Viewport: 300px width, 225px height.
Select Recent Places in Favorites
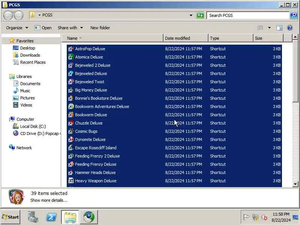[x=29, y=62]
